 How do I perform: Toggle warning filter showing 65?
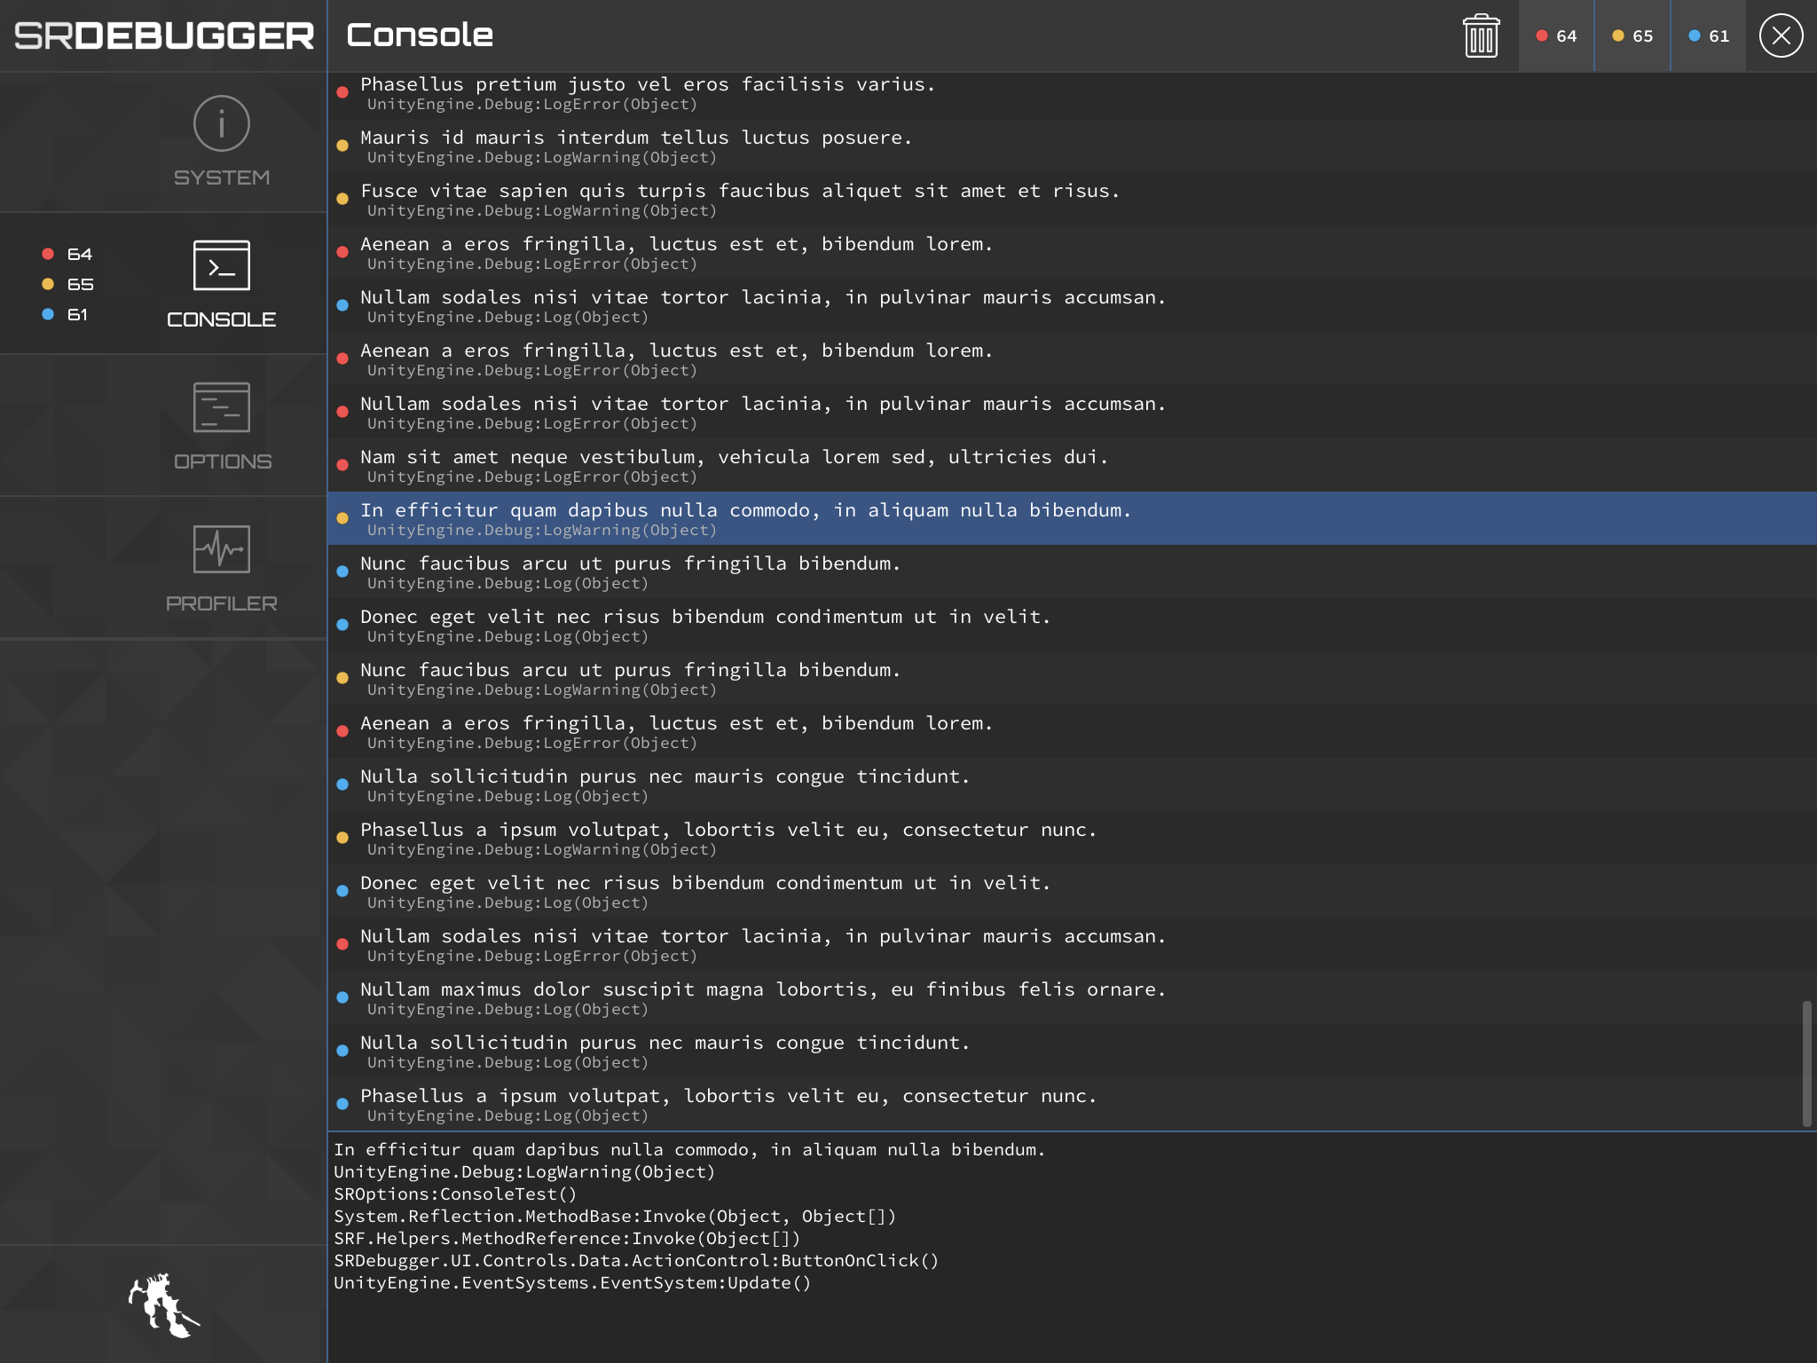tap(1632, 35)
